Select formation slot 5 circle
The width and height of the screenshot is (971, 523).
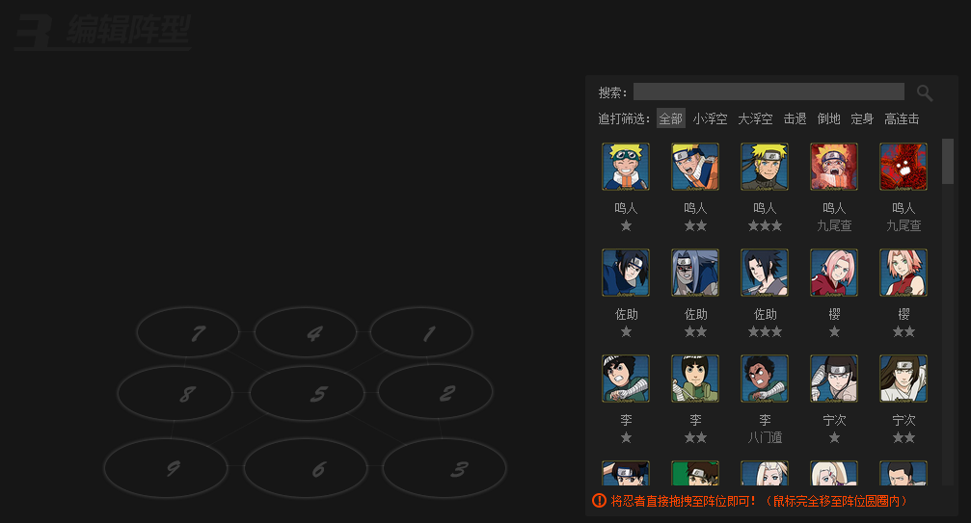(308, 393)
